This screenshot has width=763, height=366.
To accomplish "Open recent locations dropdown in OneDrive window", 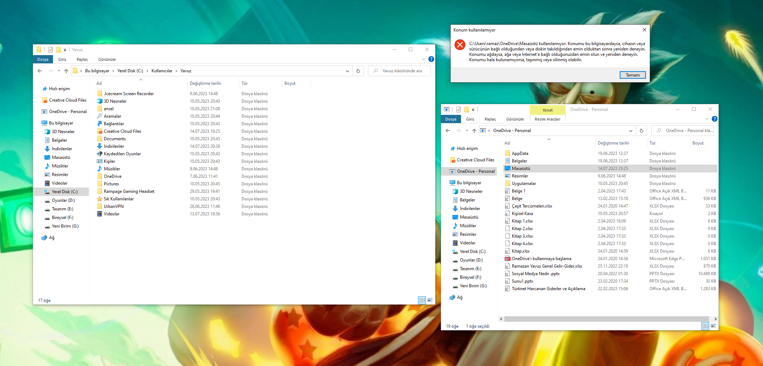I will (467, 131).
